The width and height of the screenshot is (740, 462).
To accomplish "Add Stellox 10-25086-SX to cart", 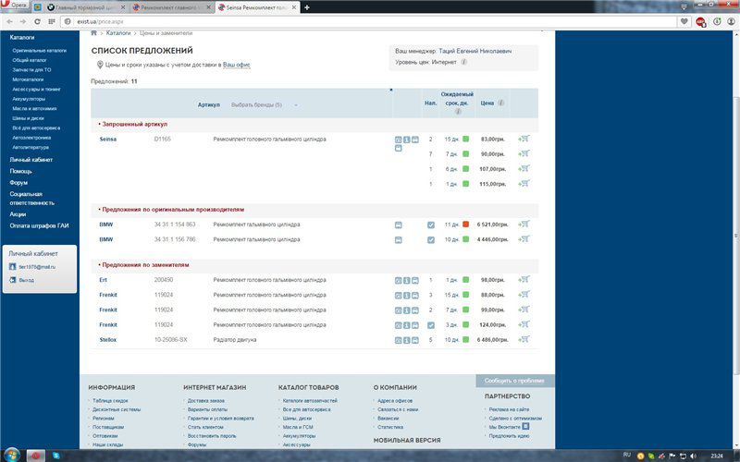I will pyautogui.click(x=524, y=339).
